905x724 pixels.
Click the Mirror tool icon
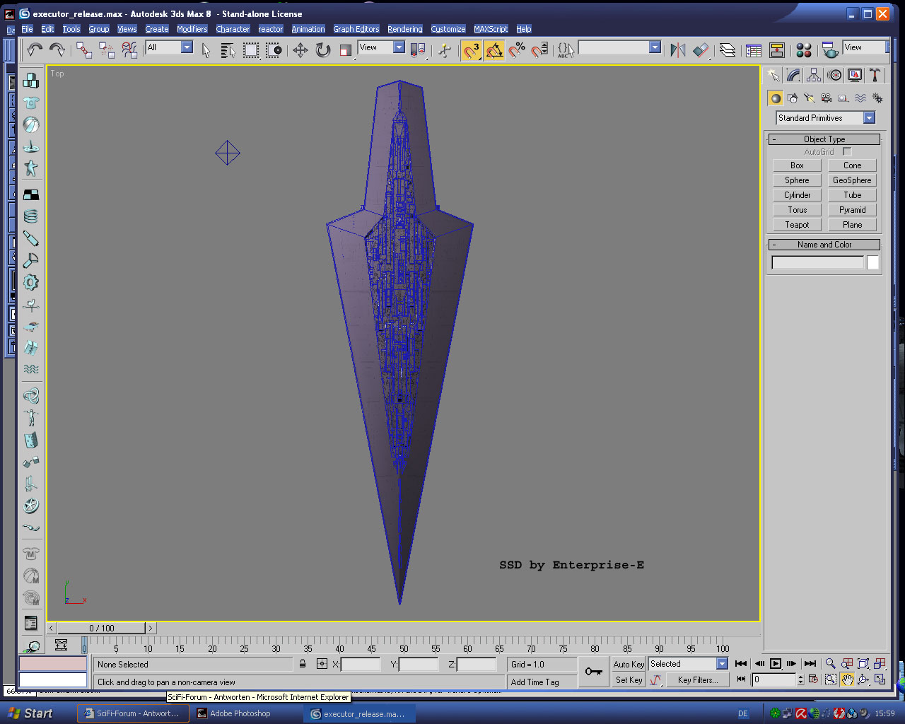[x=677, y=49]
